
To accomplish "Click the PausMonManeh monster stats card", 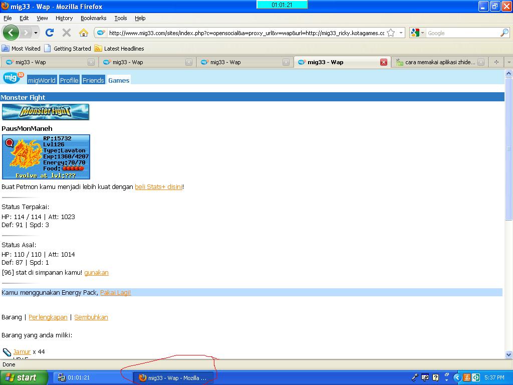I will [x=46, y=157].
